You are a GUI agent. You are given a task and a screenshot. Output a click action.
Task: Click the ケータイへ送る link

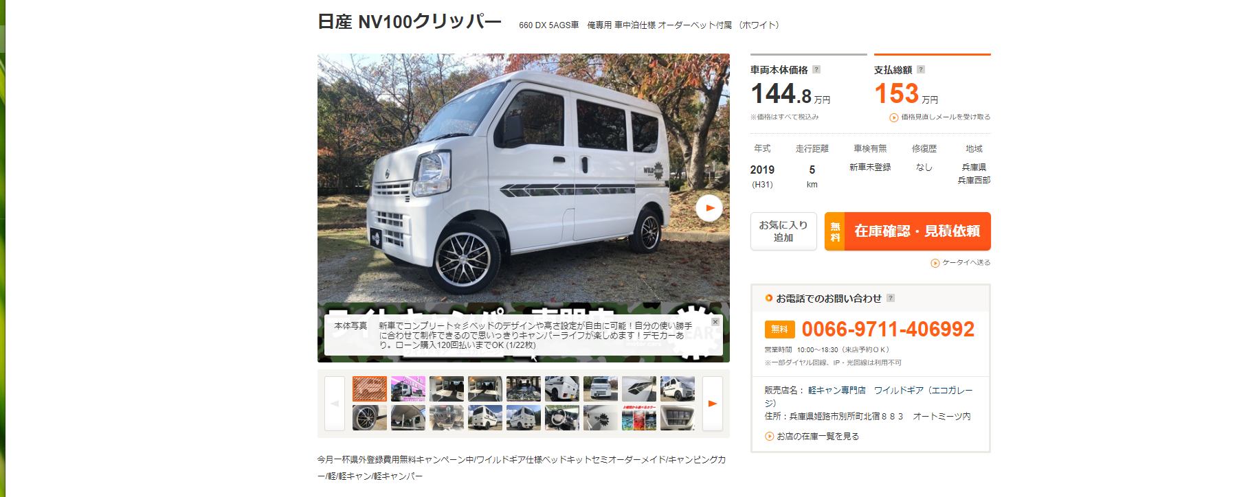tap(961, 263)
